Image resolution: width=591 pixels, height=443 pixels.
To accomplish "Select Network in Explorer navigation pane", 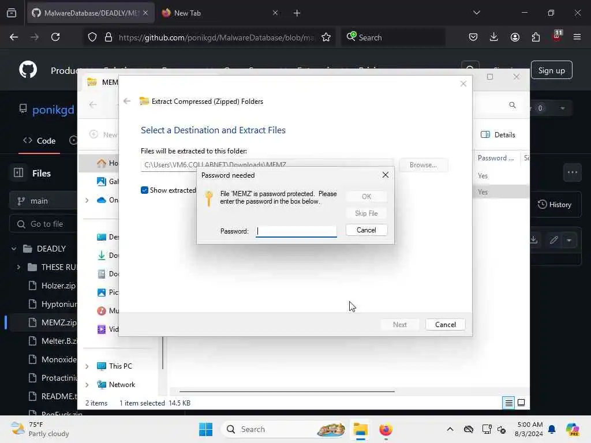I will pyautogui.click(x=116, y=385).
